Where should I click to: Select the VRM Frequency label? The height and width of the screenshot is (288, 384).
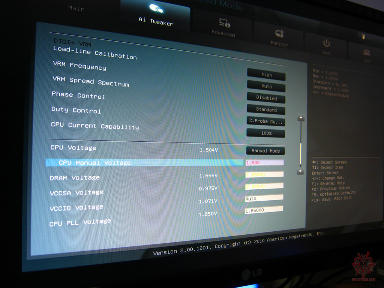79,66
